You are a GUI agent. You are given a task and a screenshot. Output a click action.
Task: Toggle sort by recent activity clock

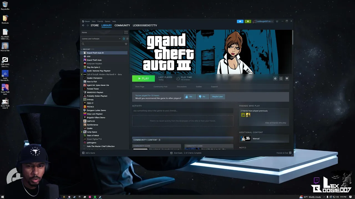pos(124,39)
